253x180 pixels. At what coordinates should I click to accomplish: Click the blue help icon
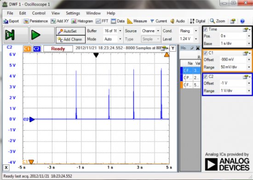[x=242, y=21]
